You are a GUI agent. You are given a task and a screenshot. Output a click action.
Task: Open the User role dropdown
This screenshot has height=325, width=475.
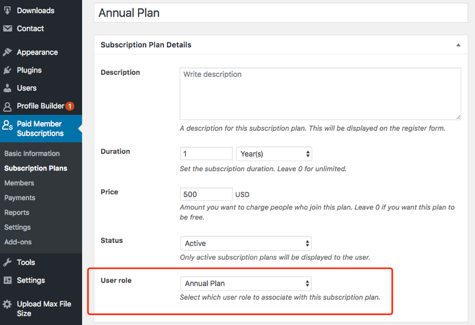(x=245, y=283)
